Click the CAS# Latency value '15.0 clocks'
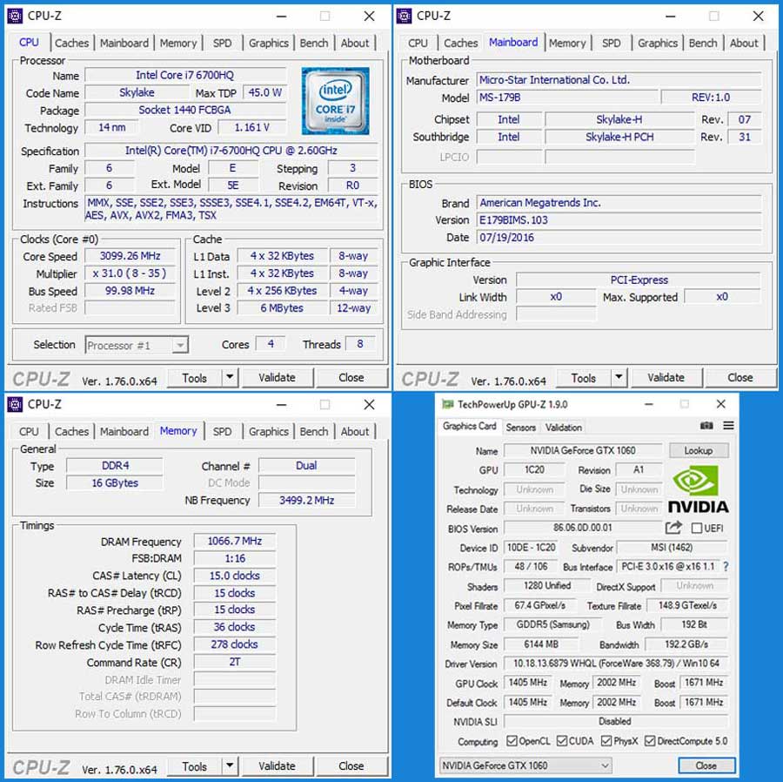Screen dimensions: 783x782 pos(235,576)
